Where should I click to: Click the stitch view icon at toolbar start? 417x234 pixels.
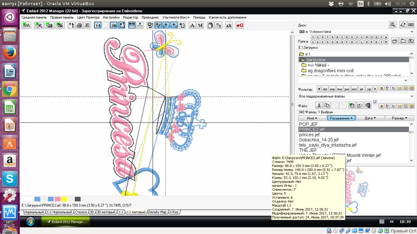[x=26, y=25]
